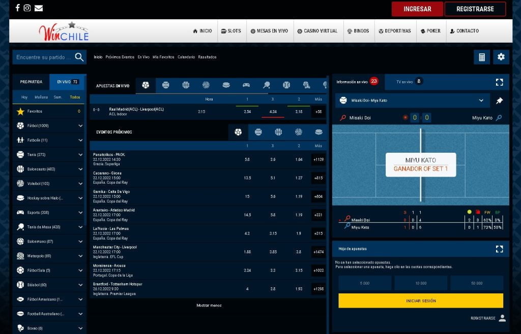
Task: Click Mostrar menos under events list
Action: [209, 306]
